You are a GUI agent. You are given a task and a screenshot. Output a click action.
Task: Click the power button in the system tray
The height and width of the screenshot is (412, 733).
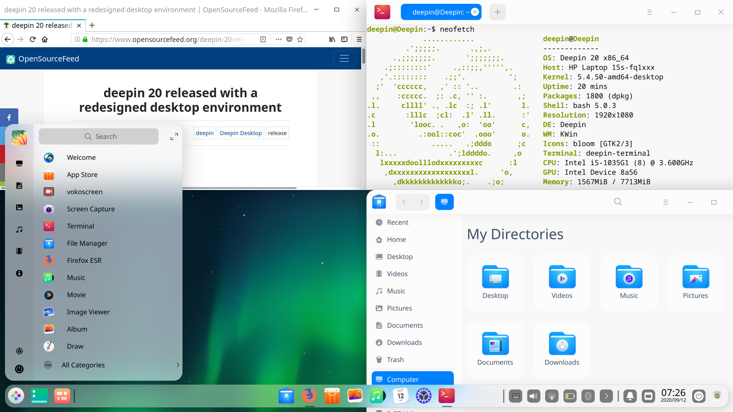click(699, 396)
